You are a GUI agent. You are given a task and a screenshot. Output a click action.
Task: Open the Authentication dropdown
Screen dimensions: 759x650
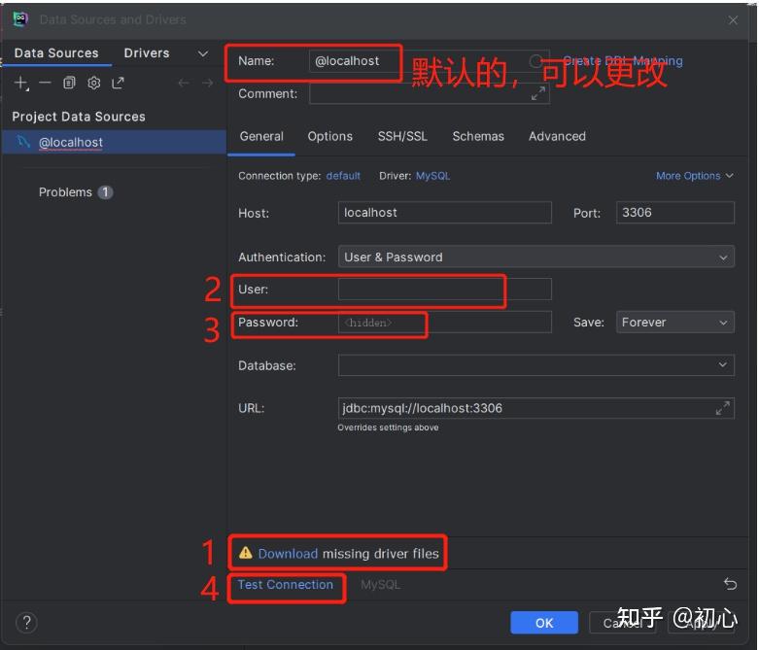click(535, 257)
